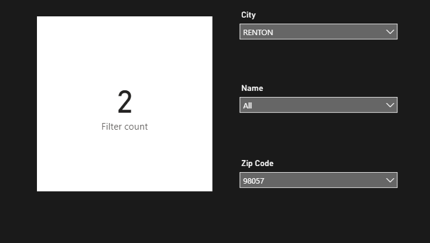Select the Zip Code slicer header
Screen dimensions: 430x243
pyautogui.click(x=257, y=164)
